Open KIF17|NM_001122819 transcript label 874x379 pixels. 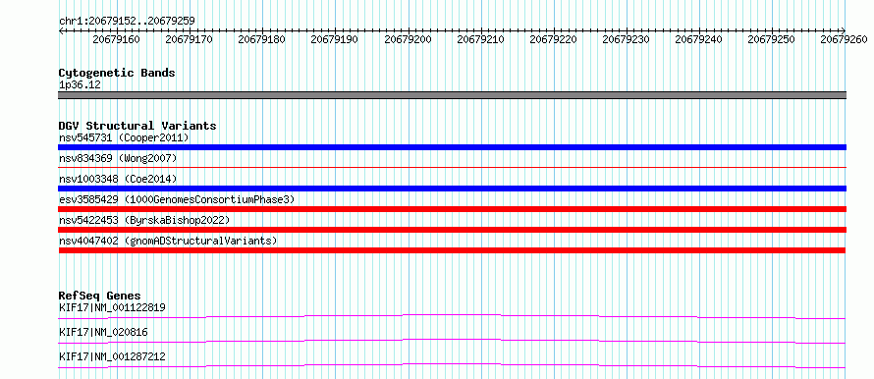tap(112, 307)
